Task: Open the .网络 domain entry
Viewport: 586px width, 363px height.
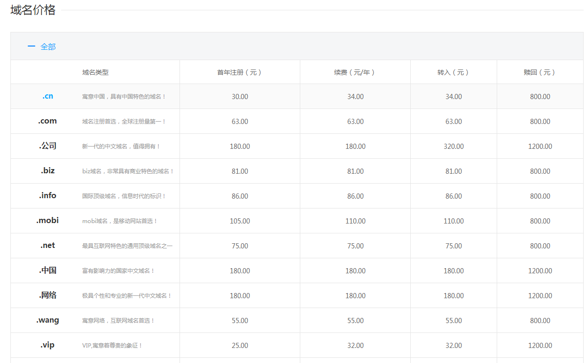Action: [47, 295]
